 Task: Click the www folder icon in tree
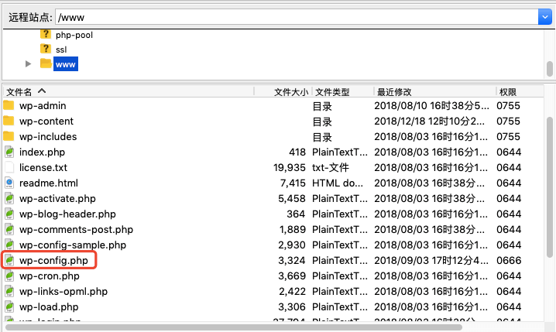tap(46, 63)
